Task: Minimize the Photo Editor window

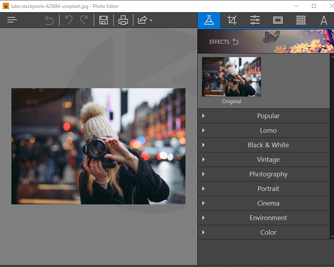Action: (296, 6)
